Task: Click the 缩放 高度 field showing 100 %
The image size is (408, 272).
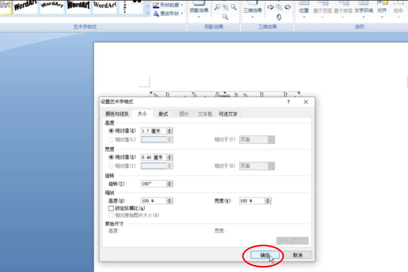Action: [153, 201]
